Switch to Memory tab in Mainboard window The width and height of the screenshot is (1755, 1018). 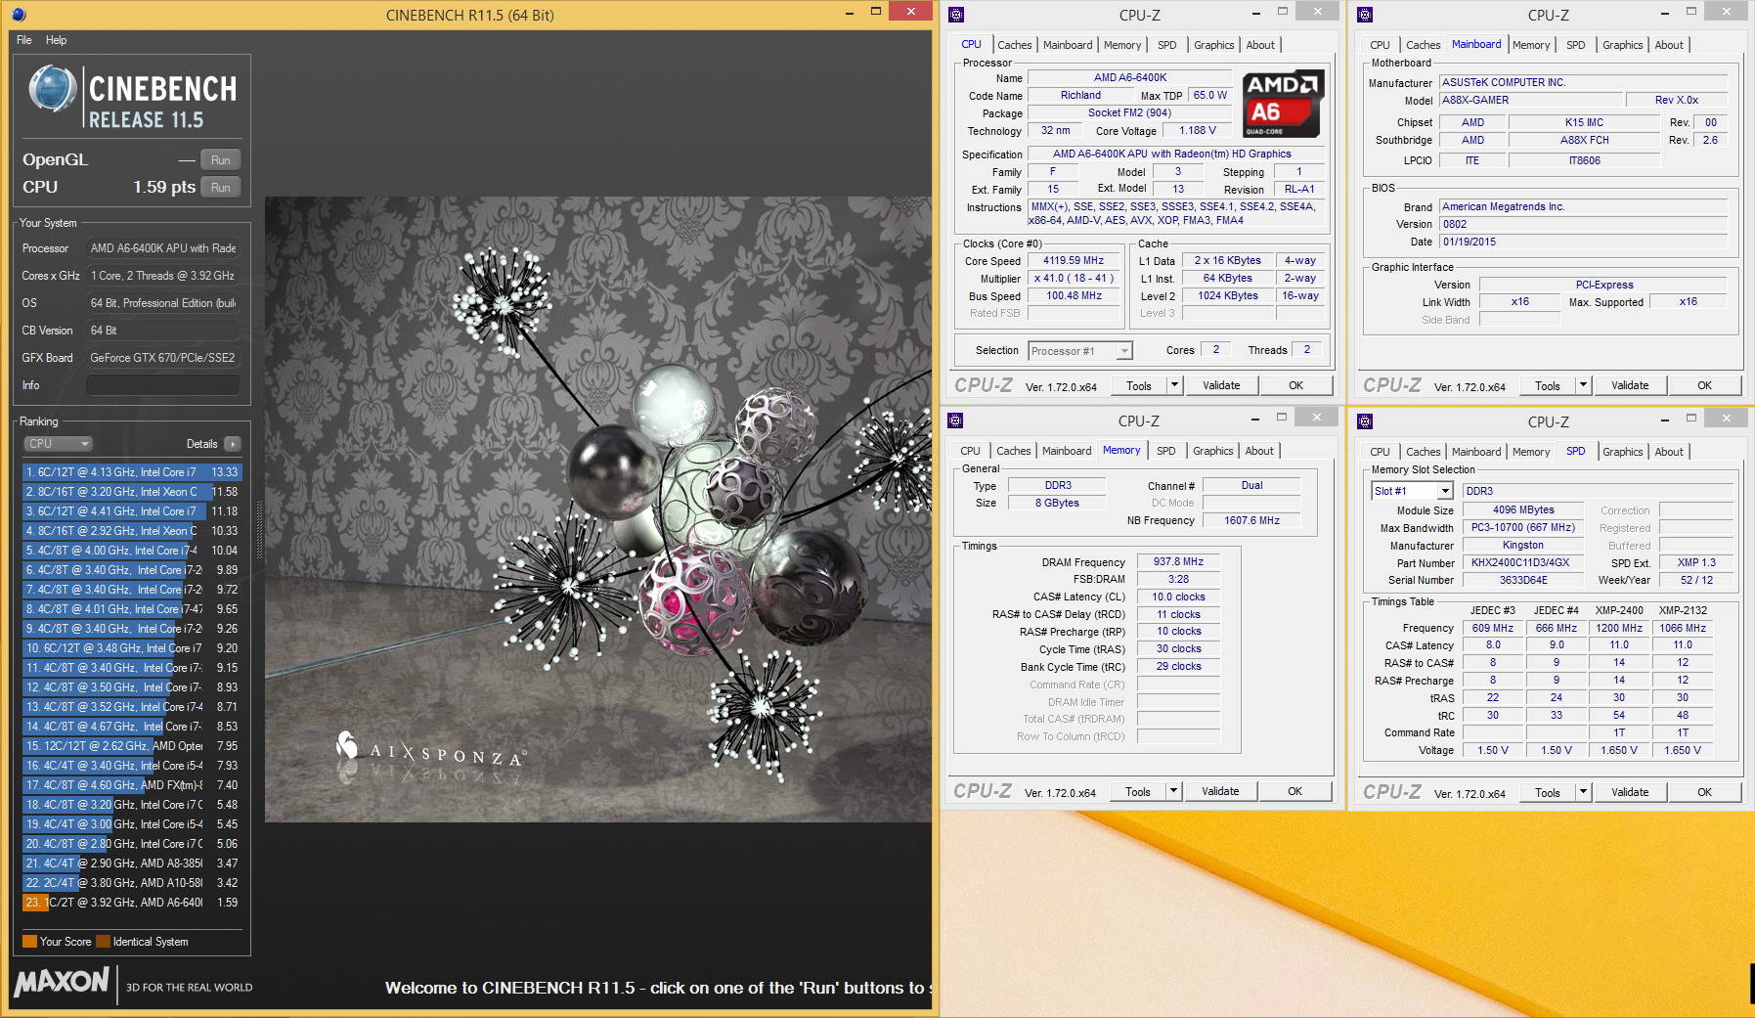1531,45
